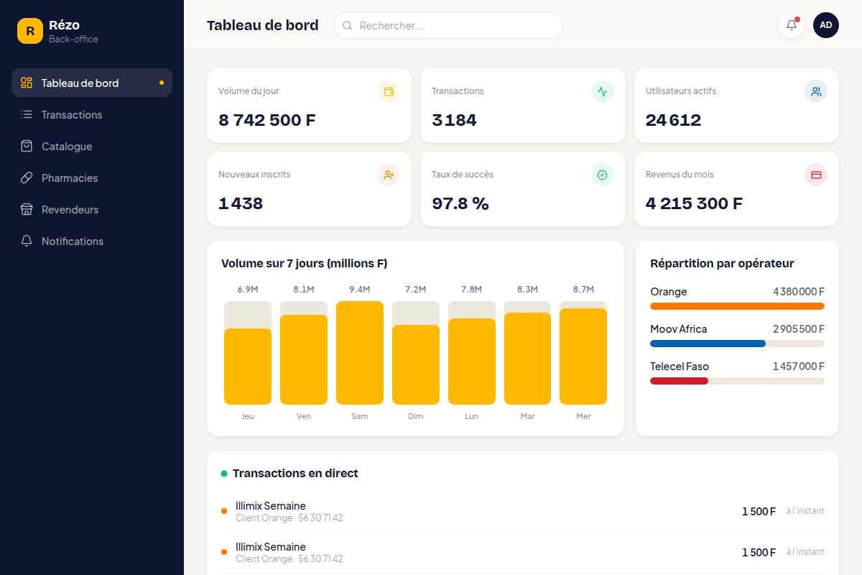
Task: Click the users icon on Utilisateurs actifs
Action: 816,91
